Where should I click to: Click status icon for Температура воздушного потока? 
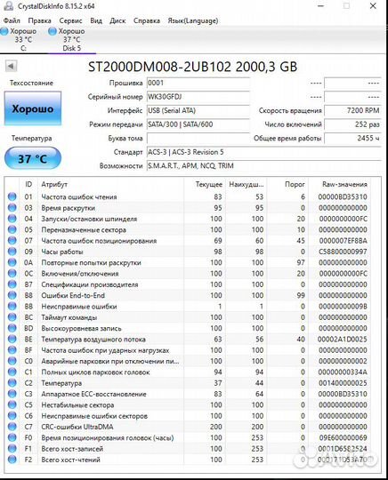tap(12, 339)
